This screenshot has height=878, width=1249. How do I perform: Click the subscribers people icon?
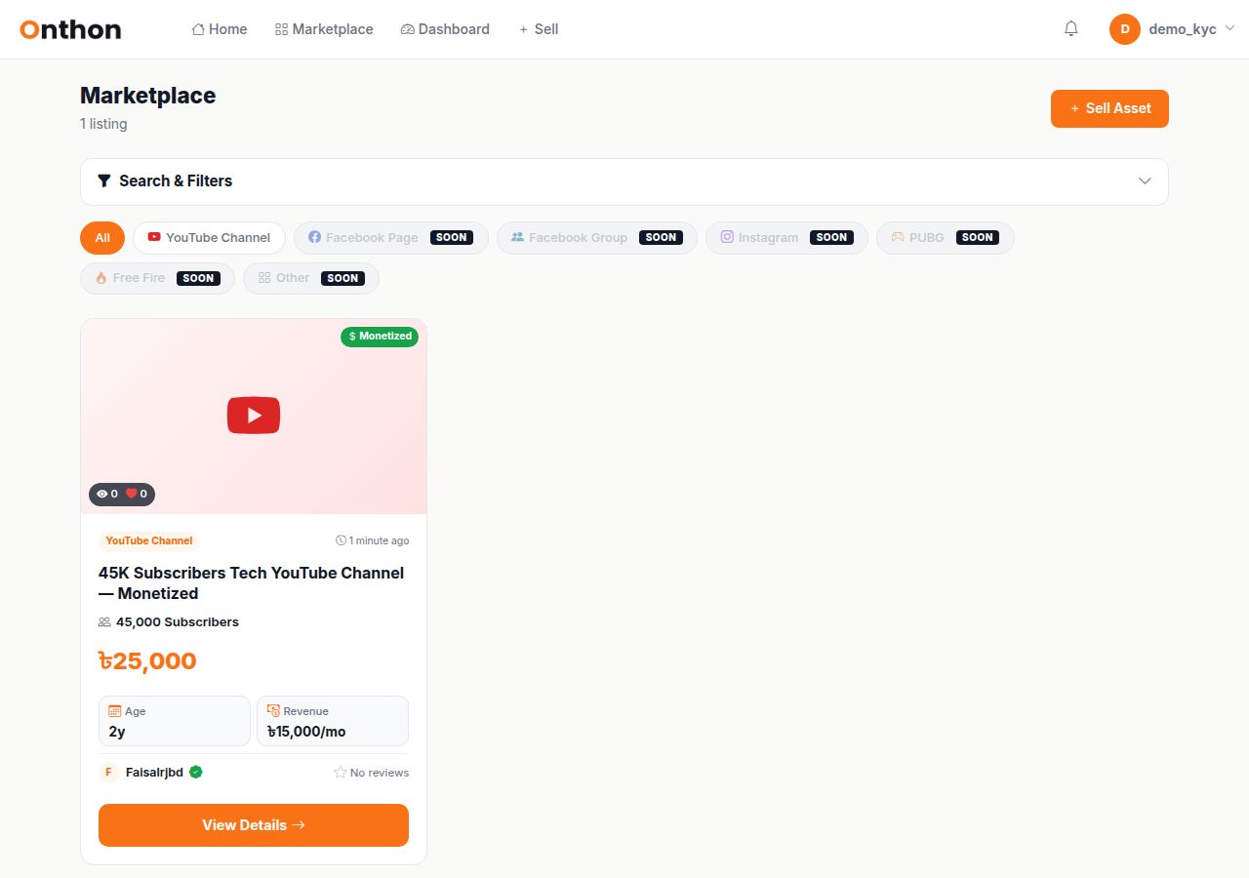tap(104, 621)
